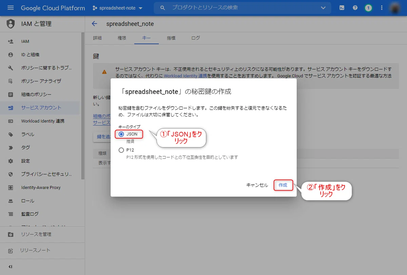The width and height of the screenshot is (407, 275).
Task: Click キャンセル in the key dialog
Action: [x=257, y=185]
